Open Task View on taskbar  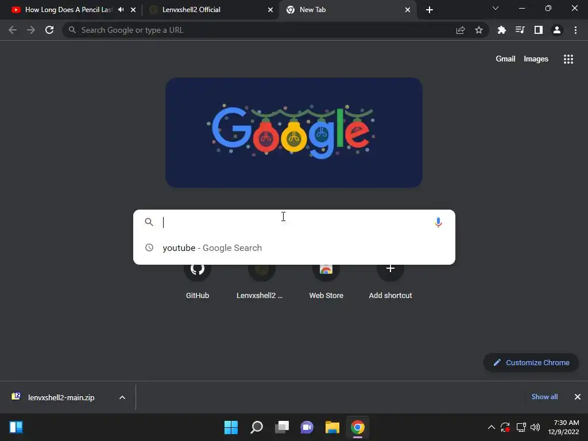[281, 427]
